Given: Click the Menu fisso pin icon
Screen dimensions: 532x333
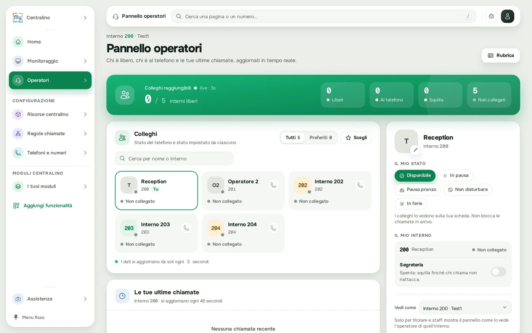Looking at the screenshot, I should point(16,317).
